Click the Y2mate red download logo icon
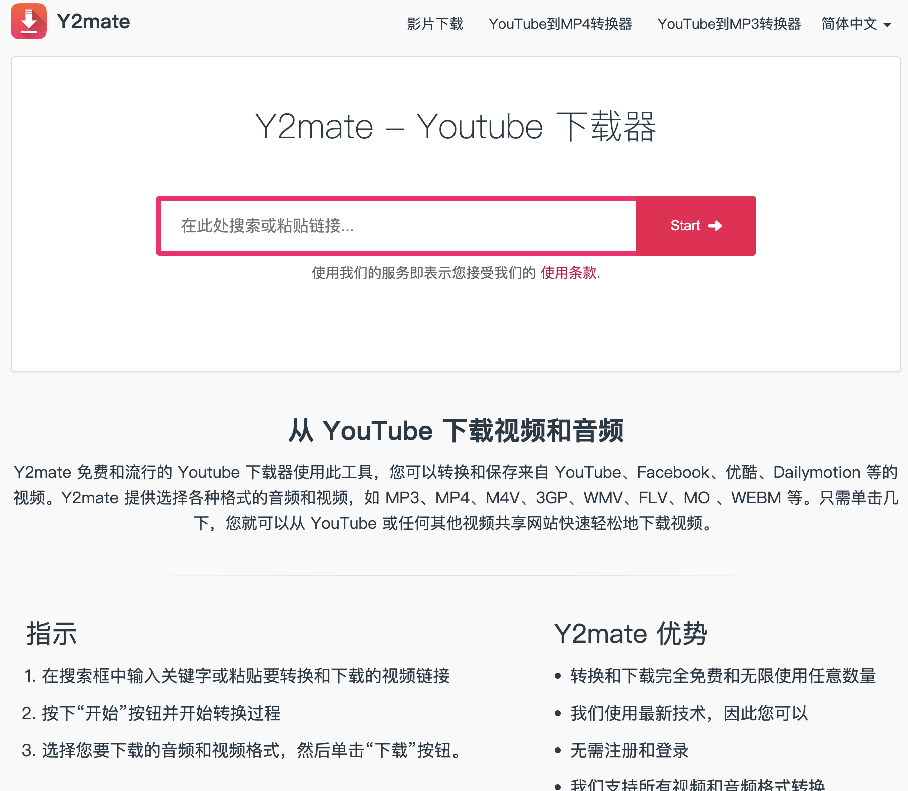This screenshot has width=908, height=791. (29, 21)
